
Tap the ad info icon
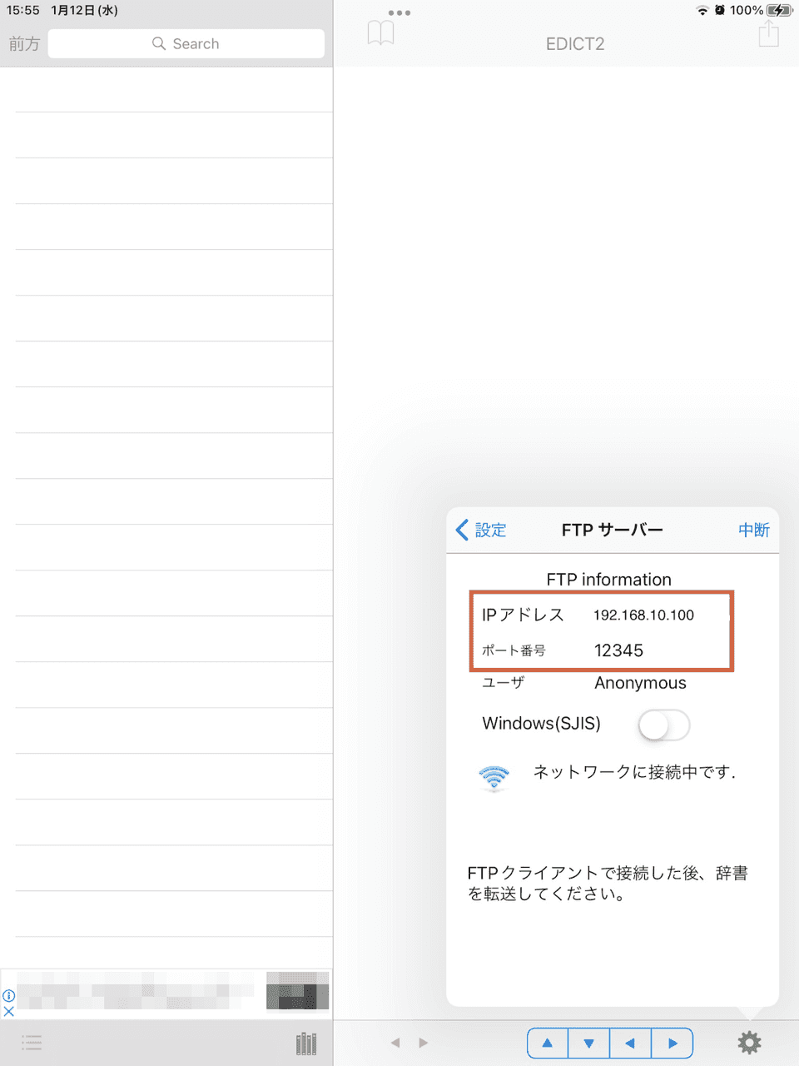pos(8,995)
